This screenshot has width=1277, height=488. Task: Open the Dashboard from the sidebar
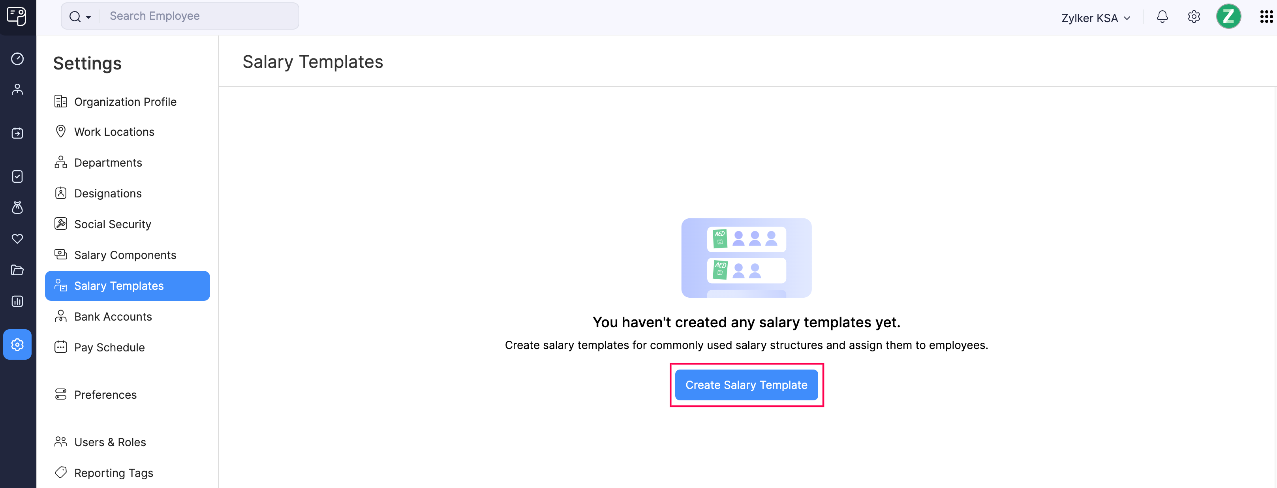click(17, 58)
